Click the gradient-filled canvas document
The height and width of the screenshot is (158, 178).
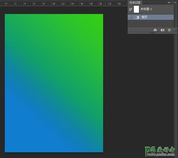coord(54,83)
